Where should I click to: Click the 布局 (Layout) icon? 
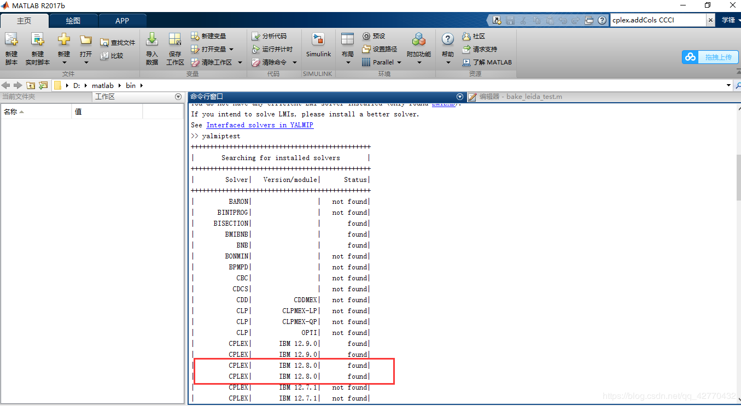coord(347,39)
